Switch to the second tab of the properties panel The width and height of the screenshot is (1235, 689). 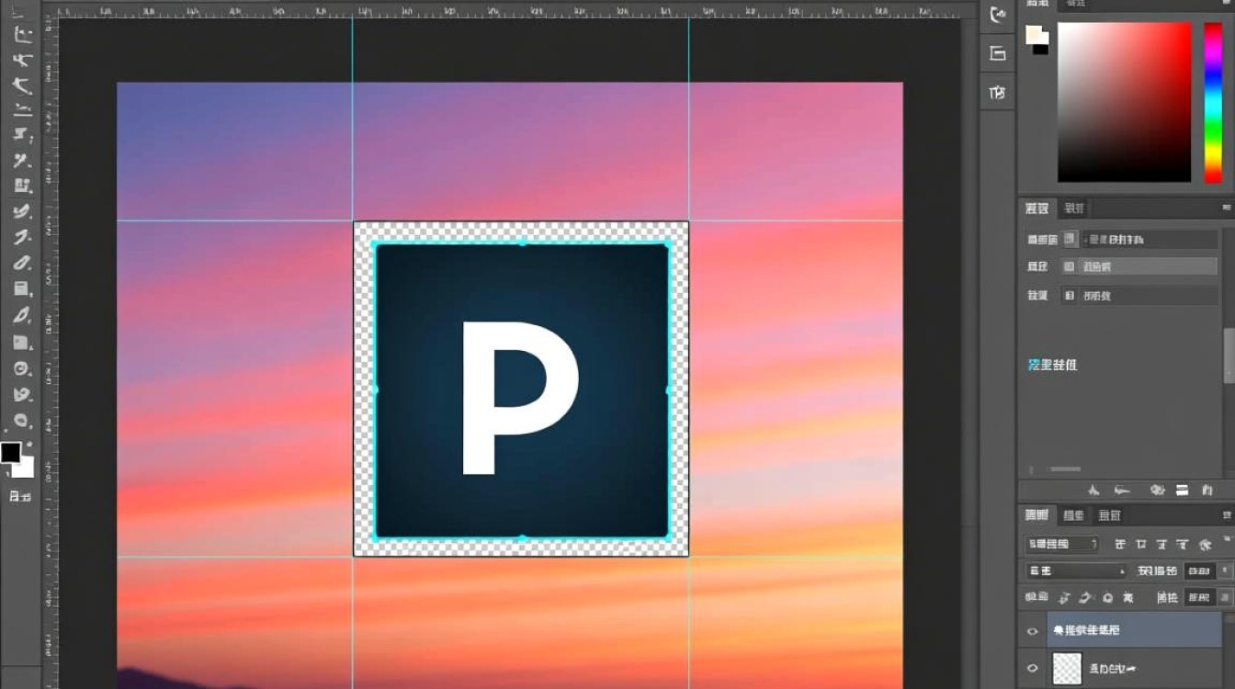coord(1073,209)
